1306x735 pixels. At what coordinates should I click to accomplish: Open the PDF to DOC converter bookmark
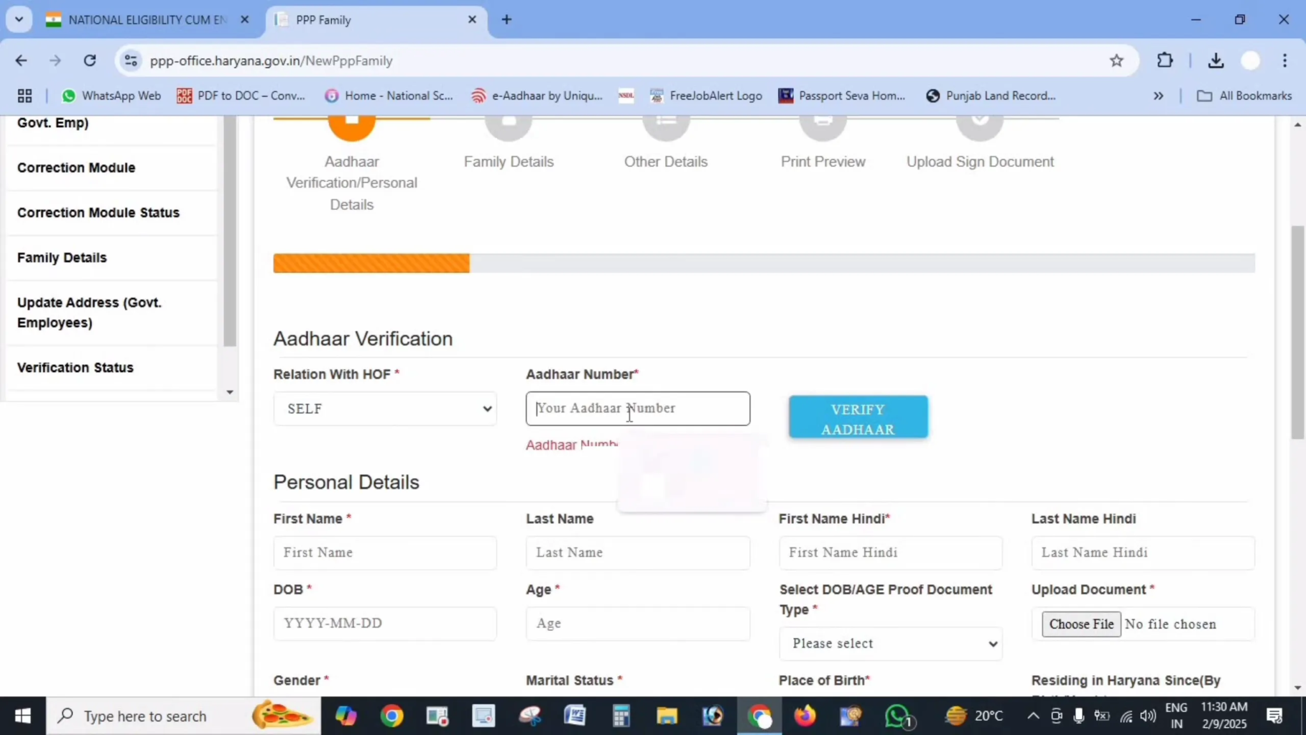click(x=241, y=96)
